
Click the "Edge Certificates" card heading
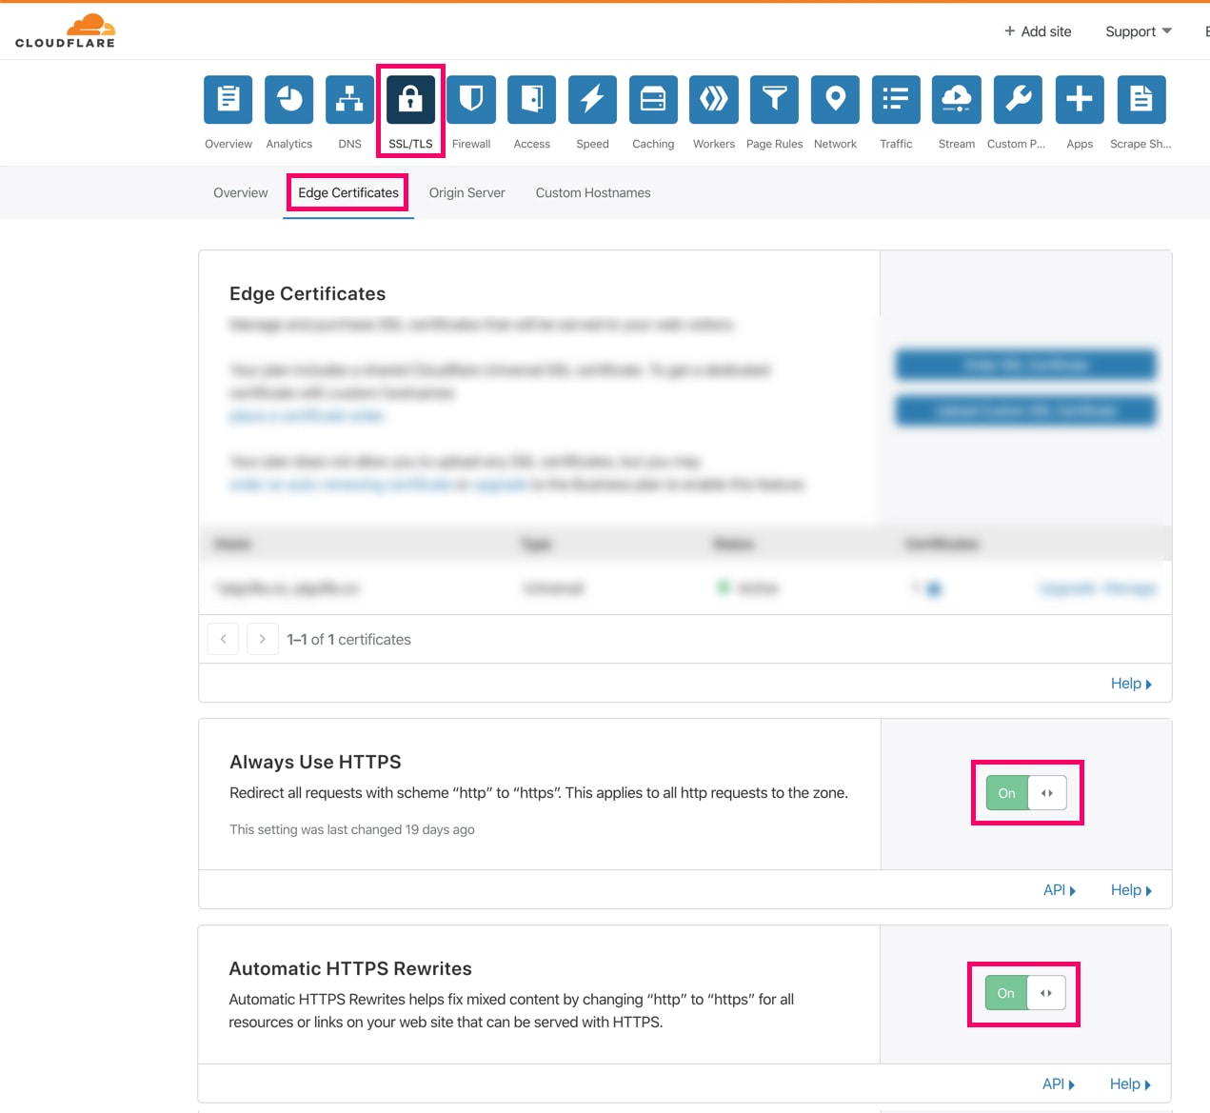coord(307,293)
